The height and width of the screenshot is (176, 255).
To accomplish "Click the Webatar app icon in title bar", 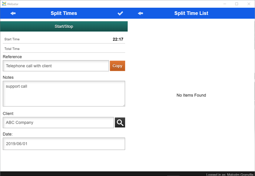I will click(4, 4).
